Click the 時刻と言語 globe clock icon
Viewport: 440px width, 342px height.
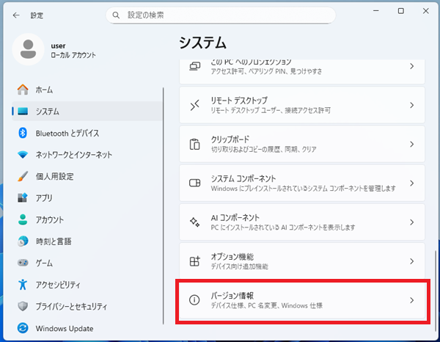[x=23, y=241]
